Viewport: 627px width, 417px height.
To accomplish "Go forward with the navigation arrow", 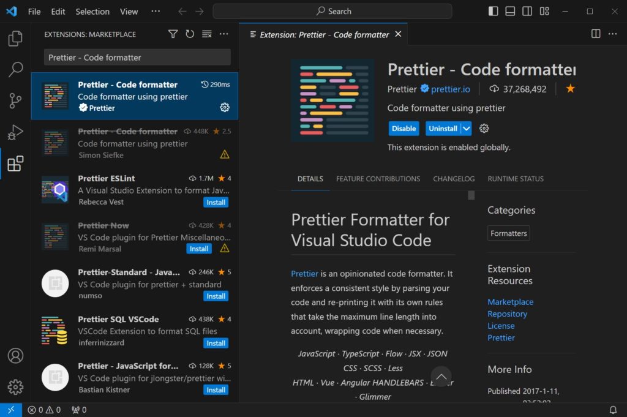I will pos(200,11).
